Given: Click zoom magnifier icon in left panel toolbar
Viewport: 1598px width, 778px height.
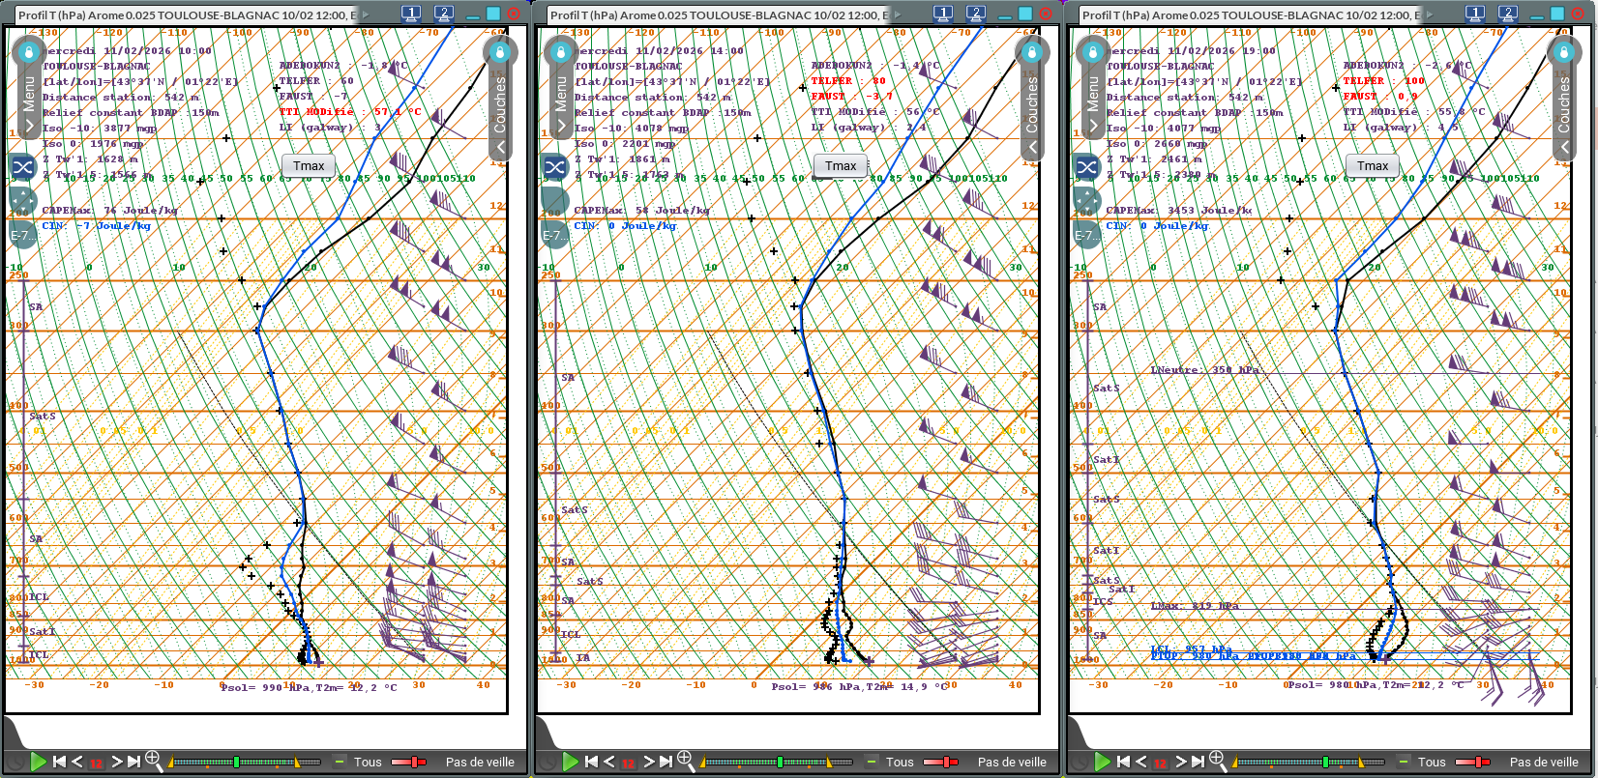Looking at the screenshot, I should [x=153, y=762].
